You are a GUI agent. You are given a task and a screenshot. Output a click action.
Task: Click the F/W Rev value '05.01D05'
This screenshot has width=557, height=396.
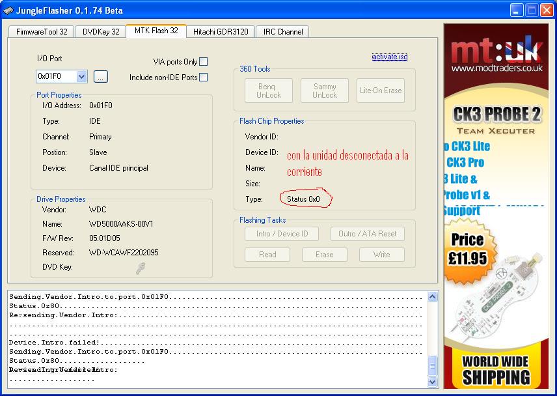click(105, 238)
